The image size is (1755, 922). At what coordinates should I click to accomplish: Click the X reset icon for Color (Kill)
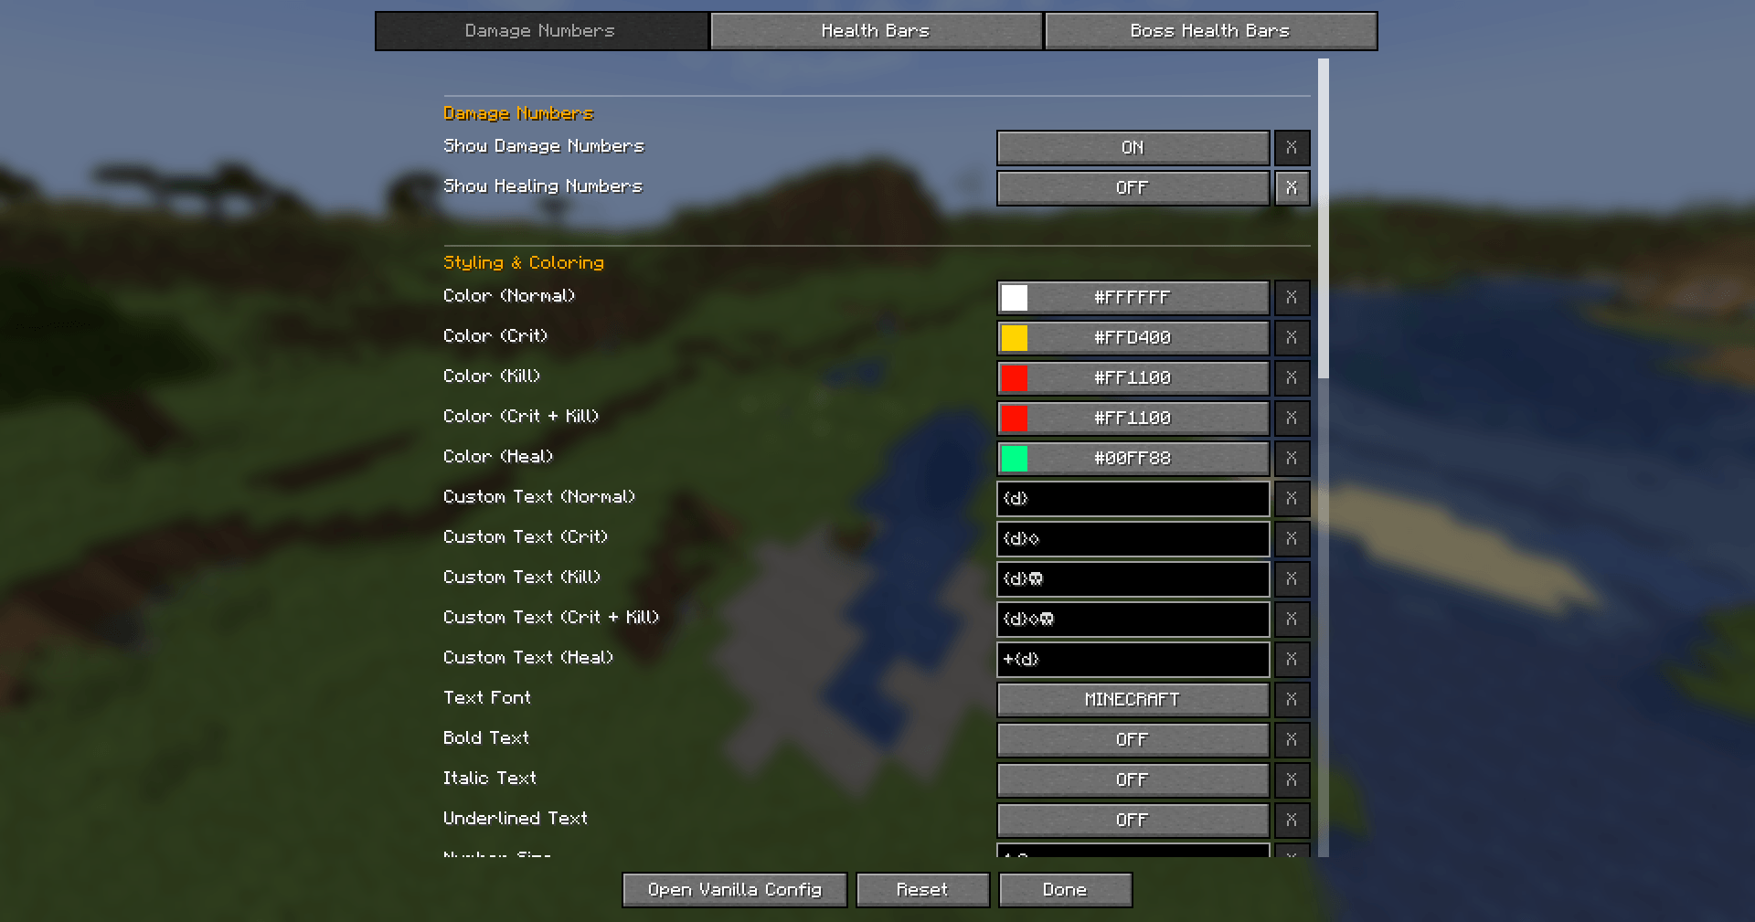[x=1292, y=377]
